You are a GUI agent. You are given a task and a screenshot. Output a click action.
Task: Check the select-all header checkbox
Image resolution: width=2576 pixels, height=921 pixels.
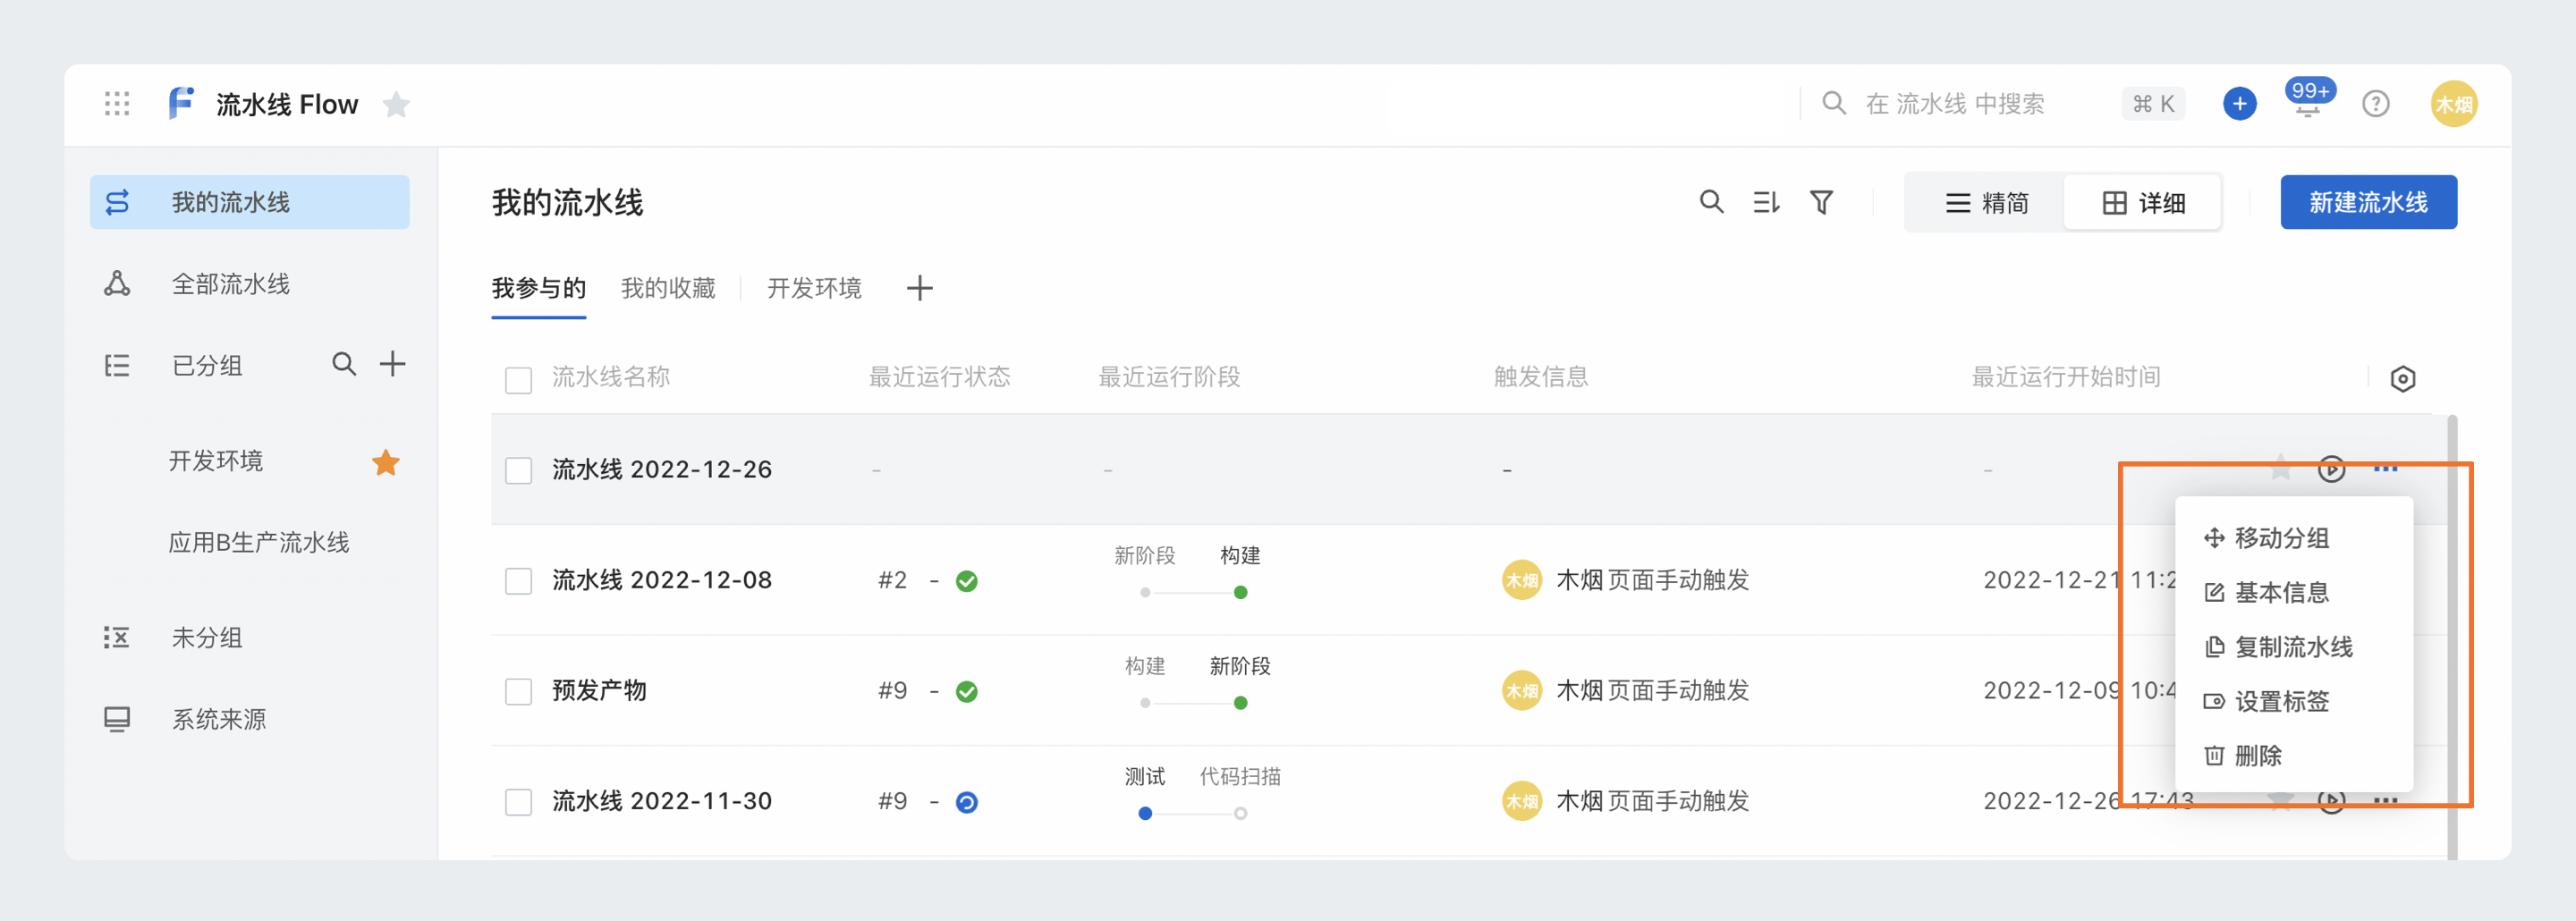518,380
